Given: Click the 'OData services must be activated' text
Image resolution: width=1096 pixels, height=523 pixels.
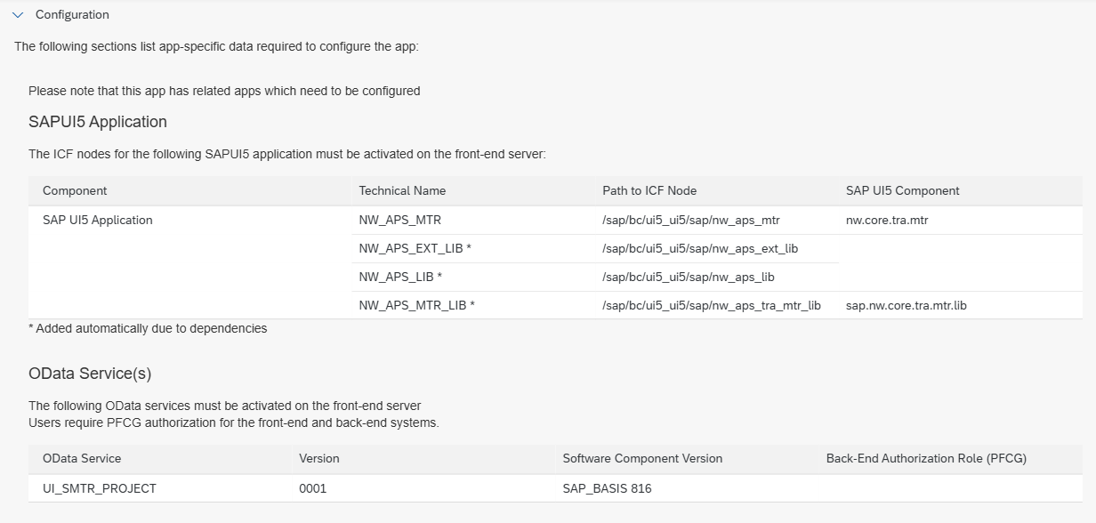Looking at the screenshot, I should (225, 406).
